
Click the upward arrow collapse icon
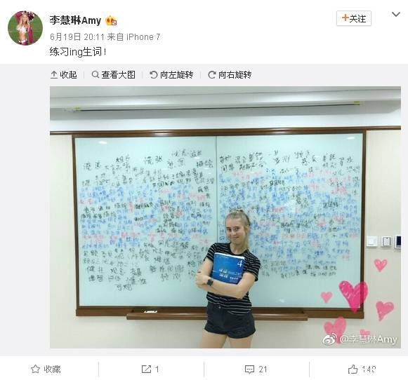tap(54, 75)
